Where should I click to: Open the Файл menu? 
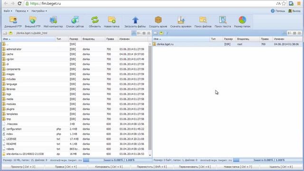pyautogui.click(x=8, y=11)
